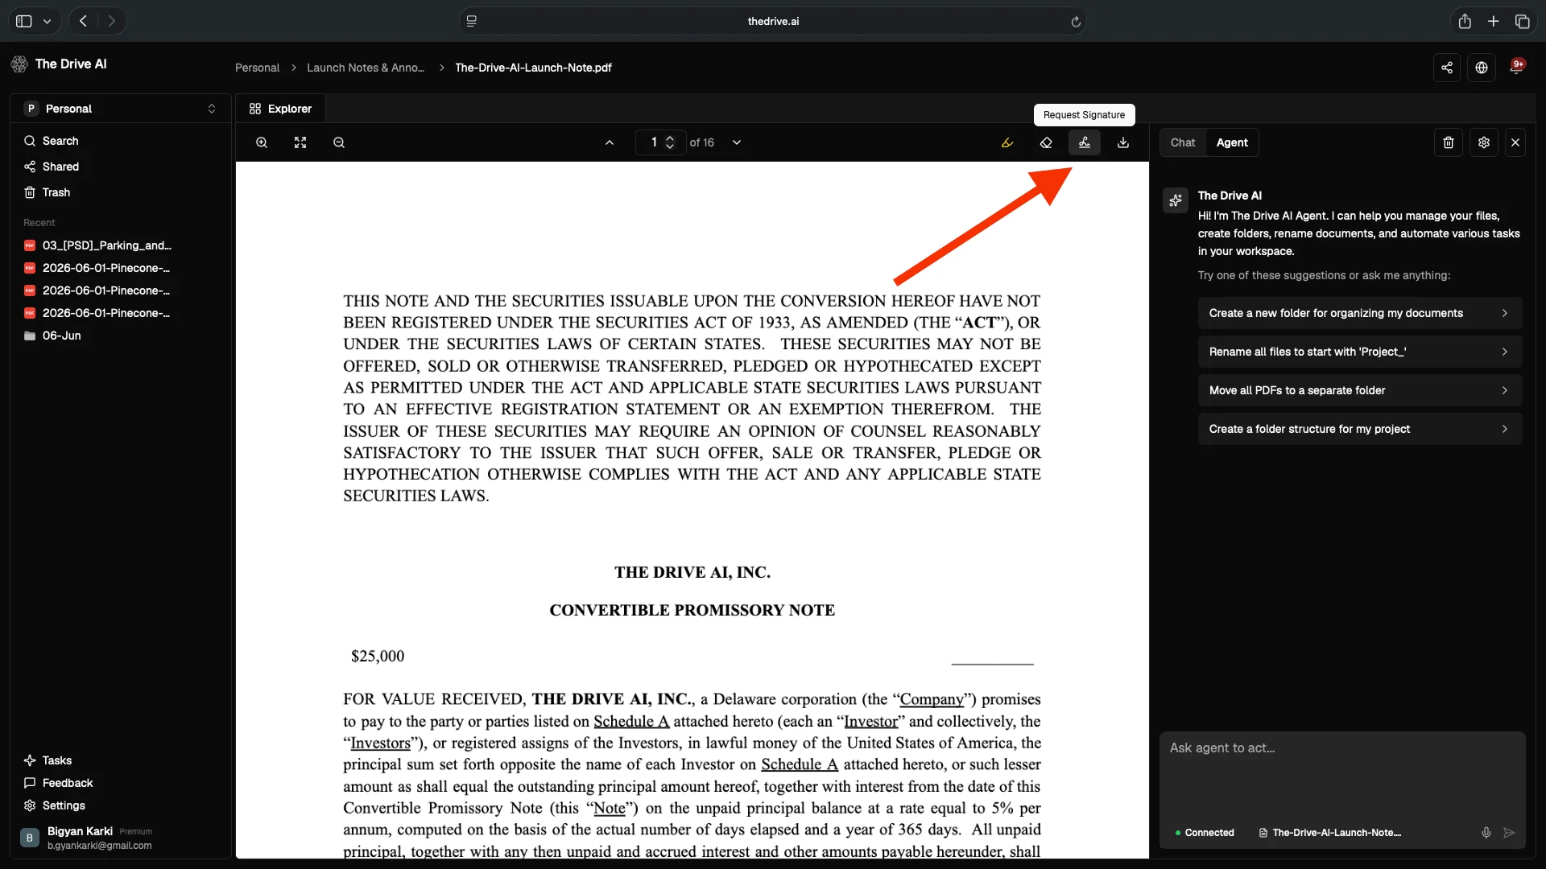
Task: Click the page number stepper arrows
Action: (670, 142)
